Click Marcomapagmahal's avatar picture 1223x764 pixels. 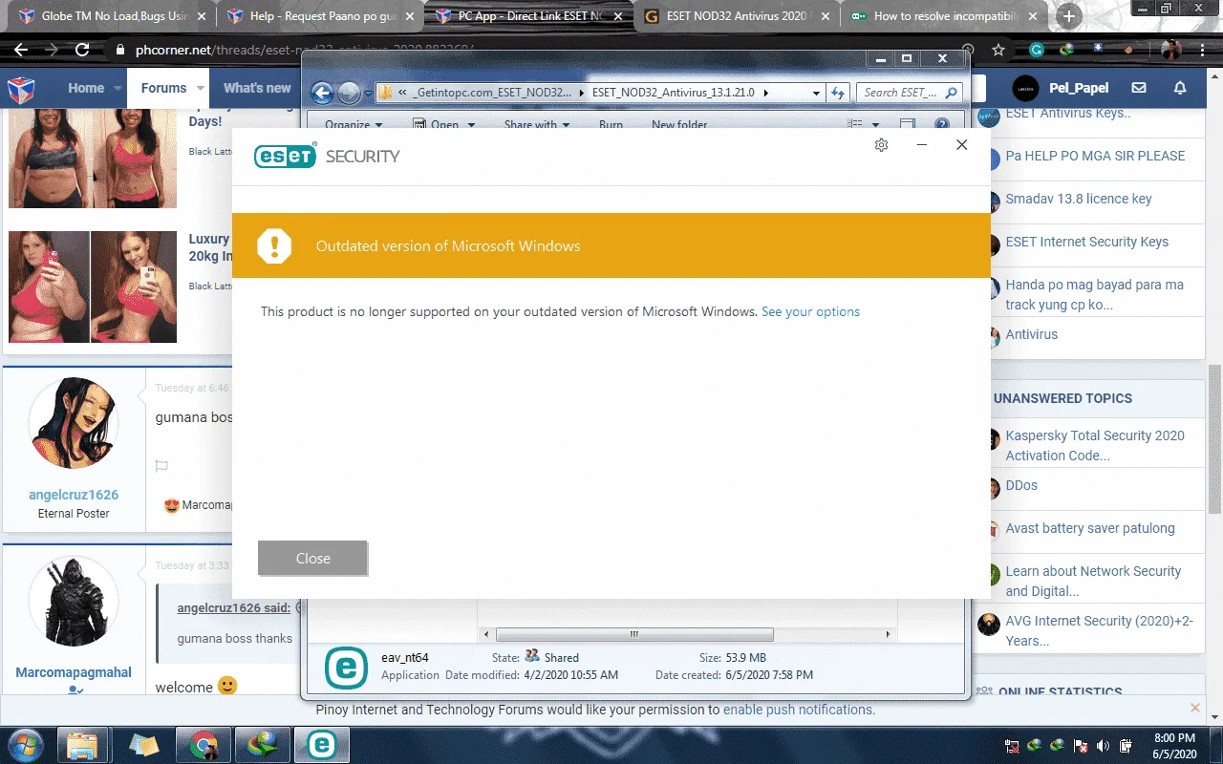click(74, 602)
